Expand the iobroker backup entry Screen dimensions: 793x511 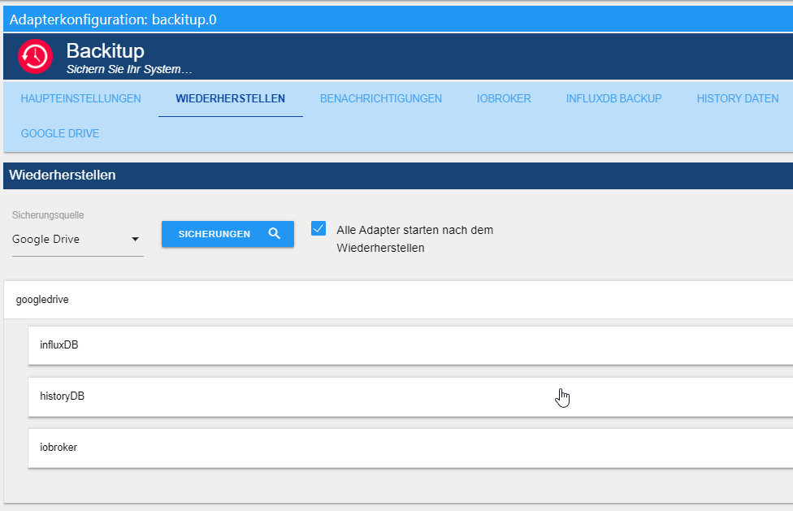(410, 448)
